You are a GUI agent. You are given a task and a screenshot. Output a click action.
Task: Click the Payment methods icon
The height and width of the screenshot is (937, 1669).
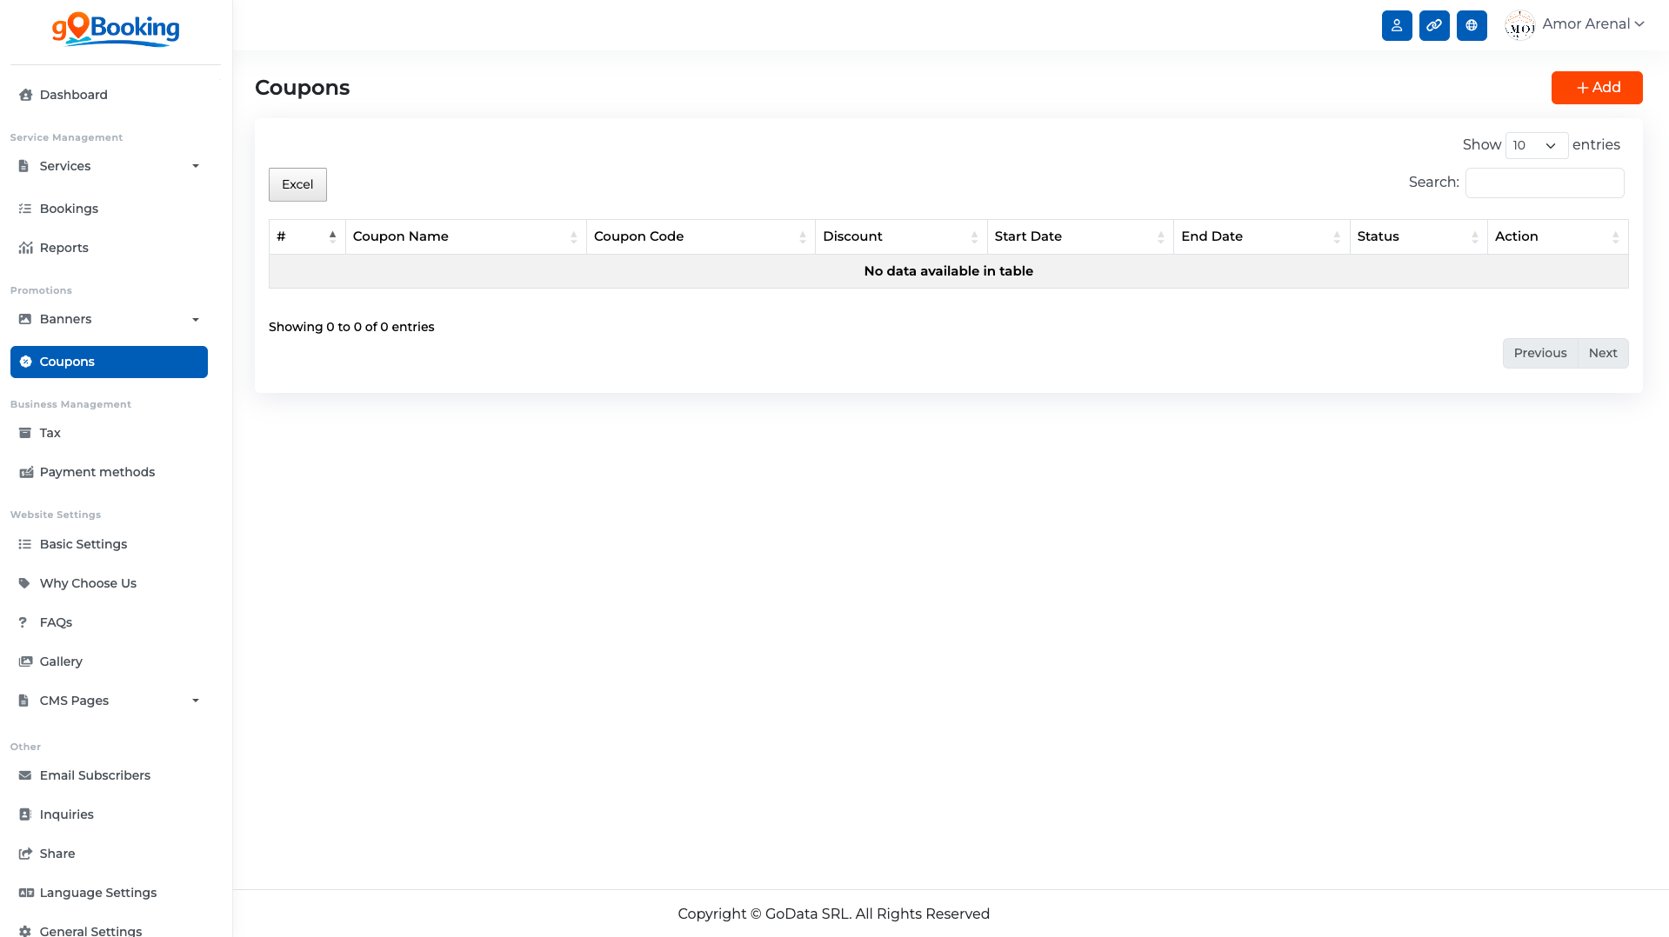click(25, 472)
